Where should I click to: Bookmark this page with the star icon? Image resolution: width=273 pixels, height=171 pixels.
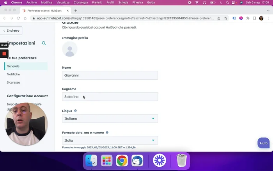click(x=225, y=18)
